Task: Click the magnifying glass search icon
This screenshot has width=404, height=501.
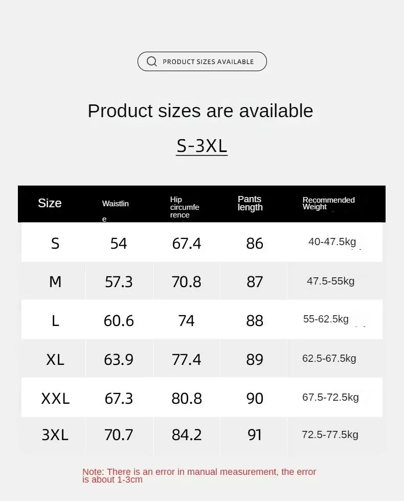Action: pos(152,61)
